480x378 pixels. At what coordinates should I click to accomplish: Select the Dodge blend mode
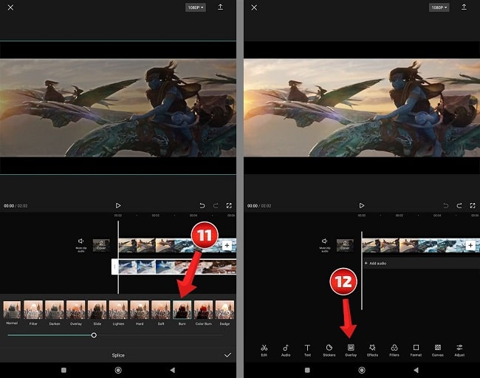(x=224, y=312)
